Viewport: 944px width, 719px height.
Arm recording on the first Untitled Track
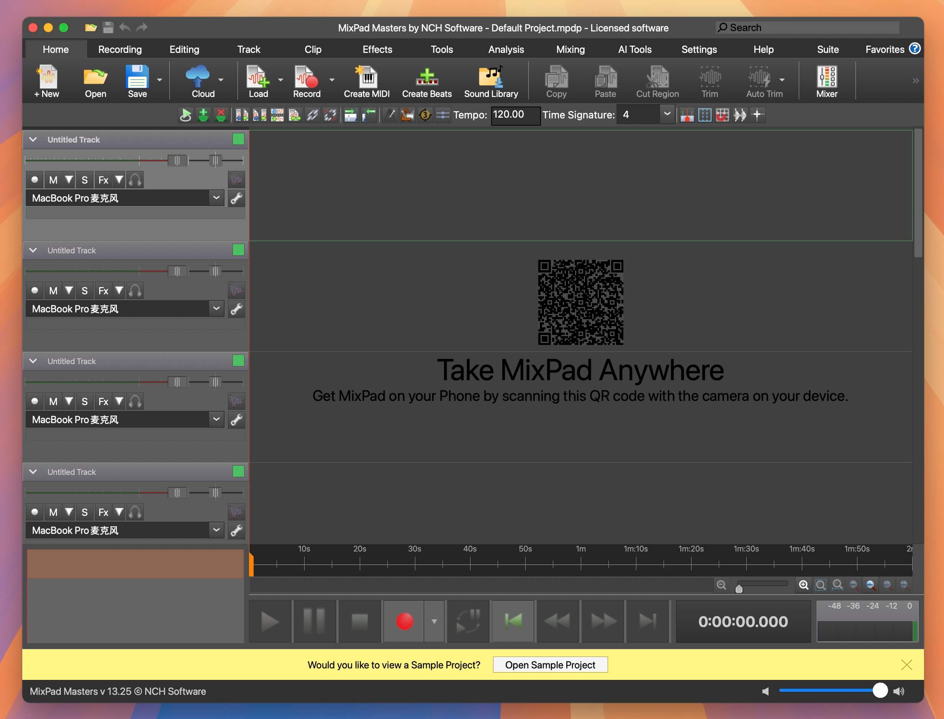[x=34, y=180]
